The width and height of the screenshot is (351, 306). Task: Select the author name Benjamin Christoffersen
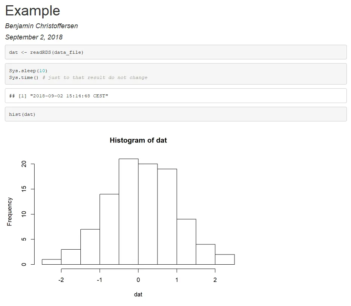pyautogui.click(x=41, y=26)
